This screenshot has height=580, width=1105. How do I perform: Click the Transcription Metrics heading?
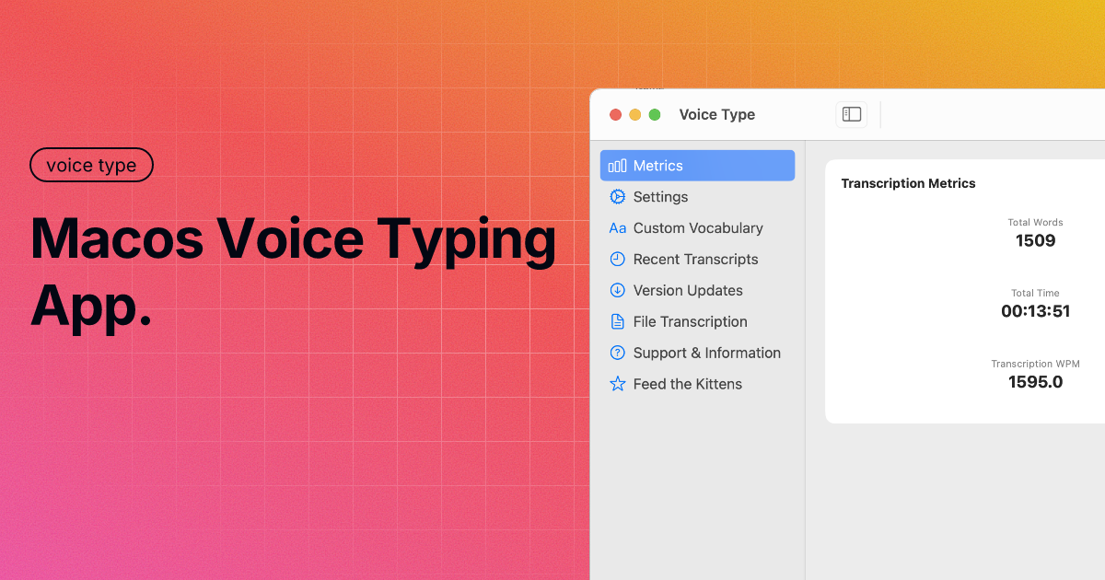point(908,183)
